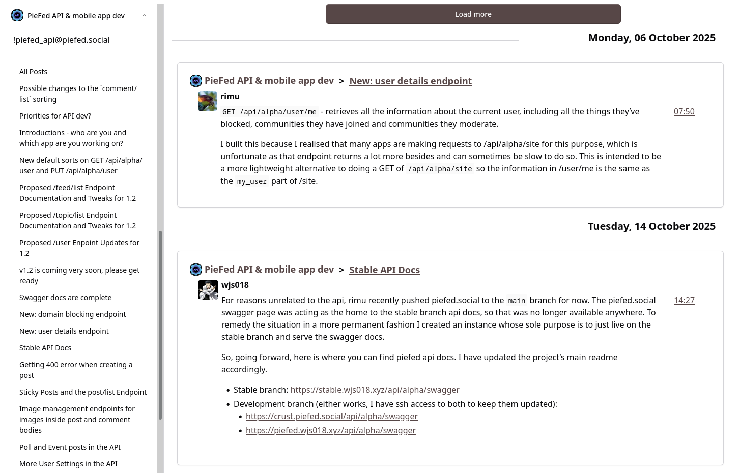Click the sidebar vertical scrollbar thumb
Viewport: 740px width, 473px height.
click(x=160, y=326)
